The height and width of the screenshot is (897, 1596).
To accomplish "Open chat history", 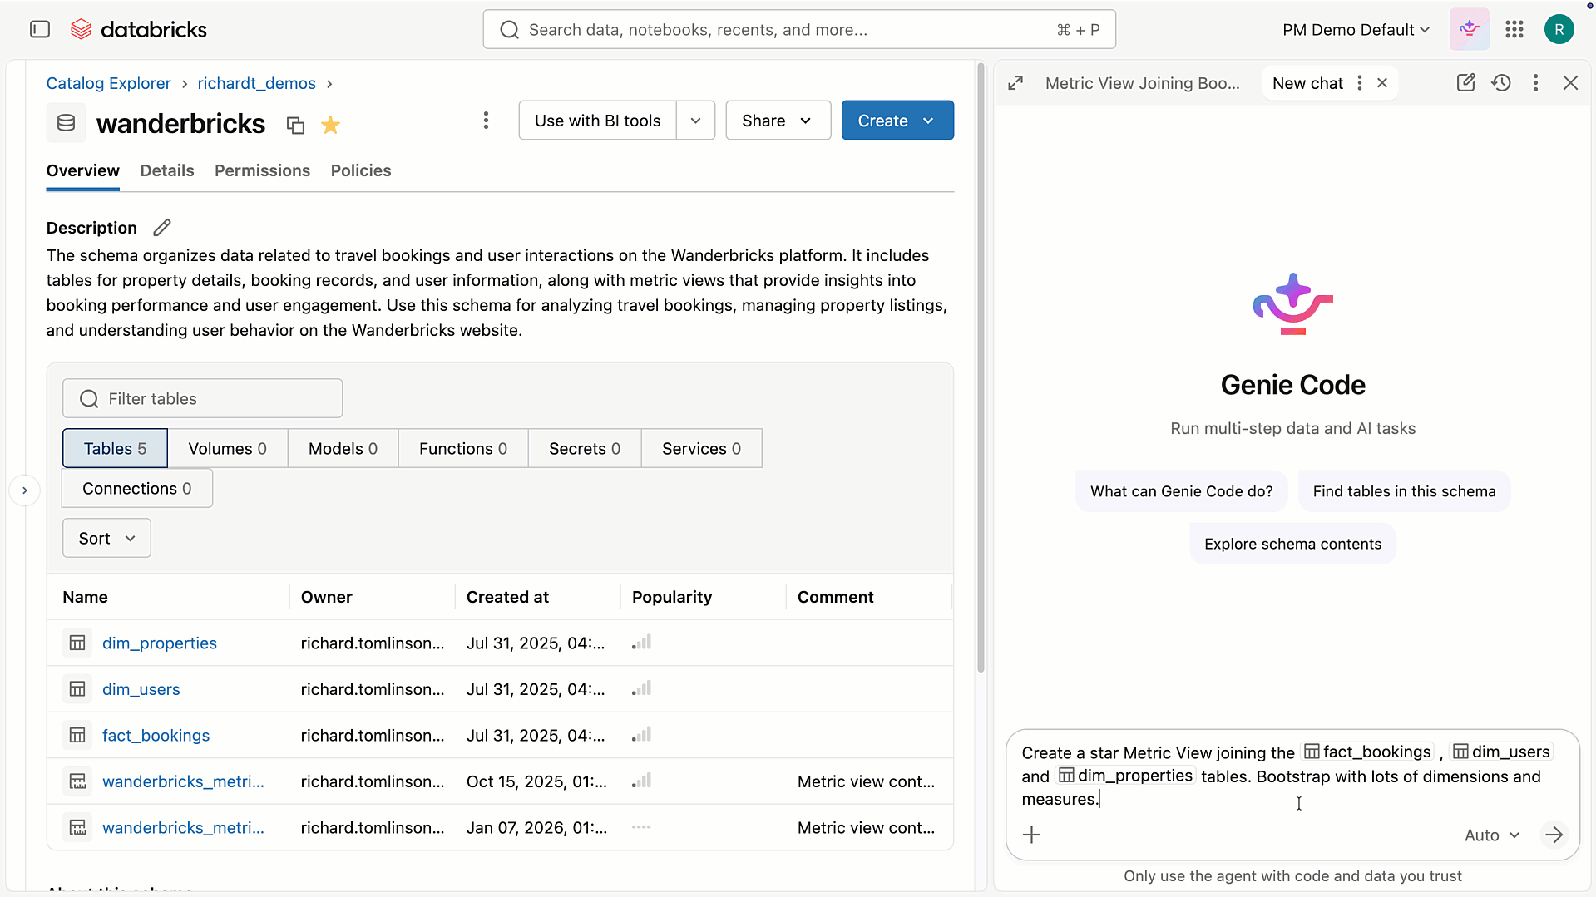I will 1500,83.
